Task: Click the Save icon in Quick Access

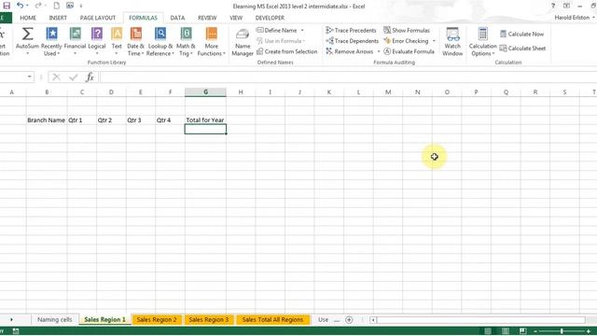Action: 7,6
